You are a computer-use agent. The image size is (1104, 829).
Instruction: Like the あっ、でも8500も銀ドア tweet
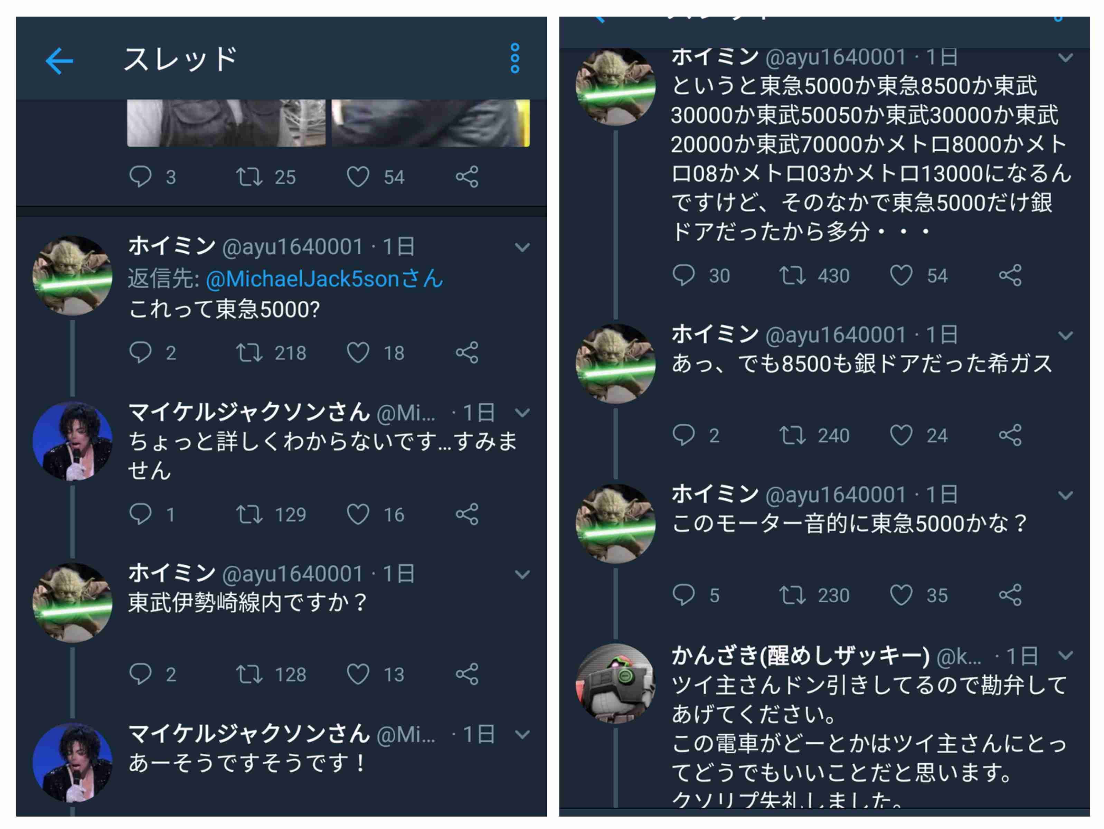pyautogui.click(x=901, y=435)
